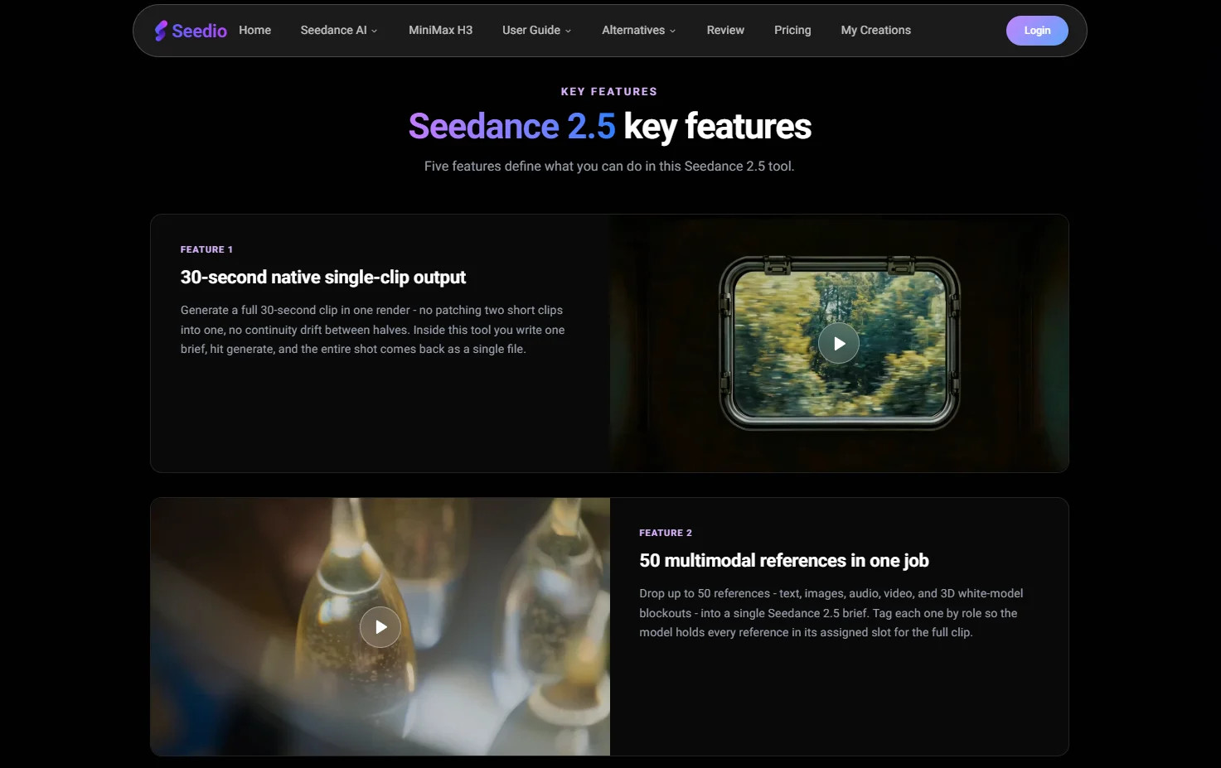View My Creations

(x=876, y=31)
